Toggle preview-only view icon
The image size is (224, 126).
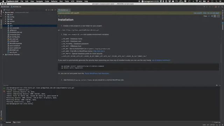click(215, 16)
